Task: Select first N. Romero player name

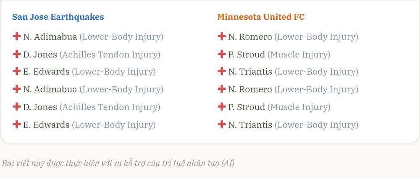Action: (x=250, y=37)
